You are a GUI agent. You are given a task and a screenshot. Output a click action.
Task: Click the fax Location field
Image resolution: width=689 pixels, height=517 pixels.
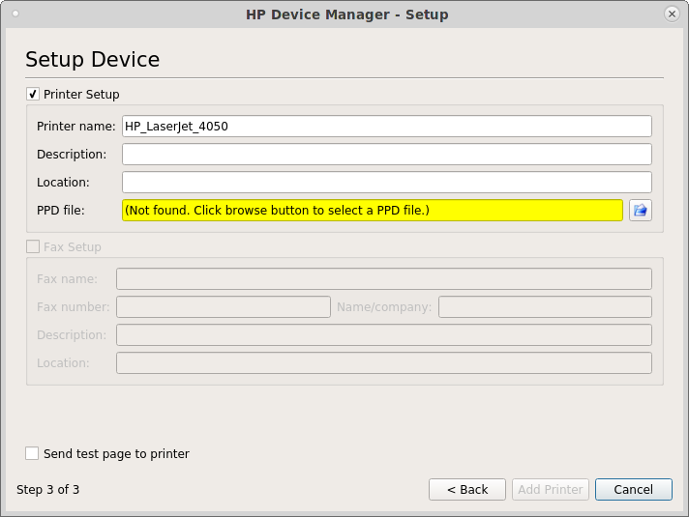pyautogui.click(x=383, y=363)
